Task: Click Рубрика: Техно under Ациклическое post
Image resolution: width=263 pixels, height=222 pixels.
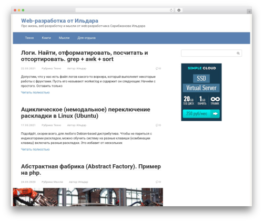Action: tap(51, 125)
